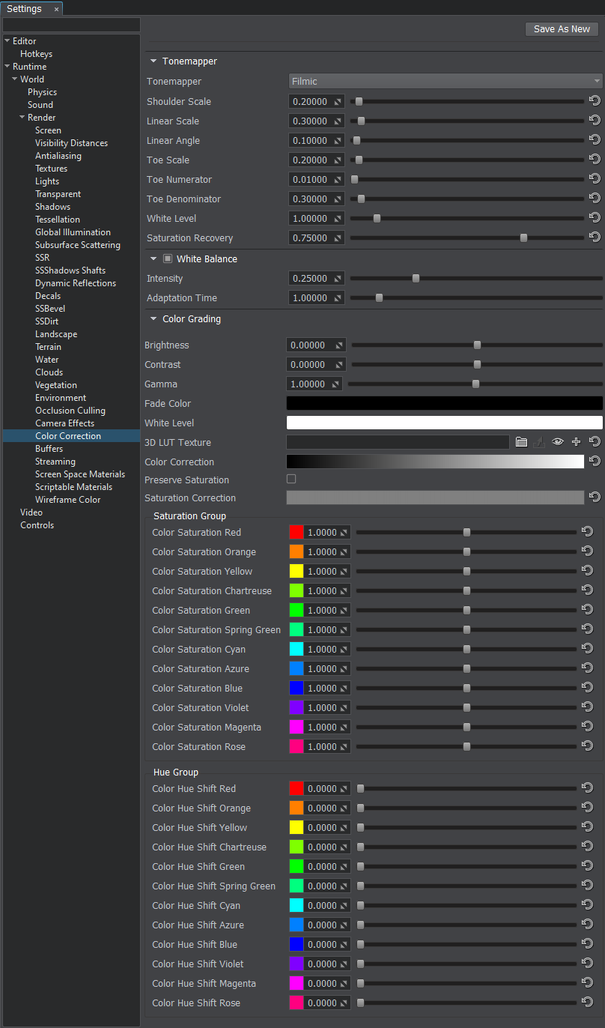Reset Color Saturation Green
Viewport: 605px width, 1028px height.
[587, 610]
